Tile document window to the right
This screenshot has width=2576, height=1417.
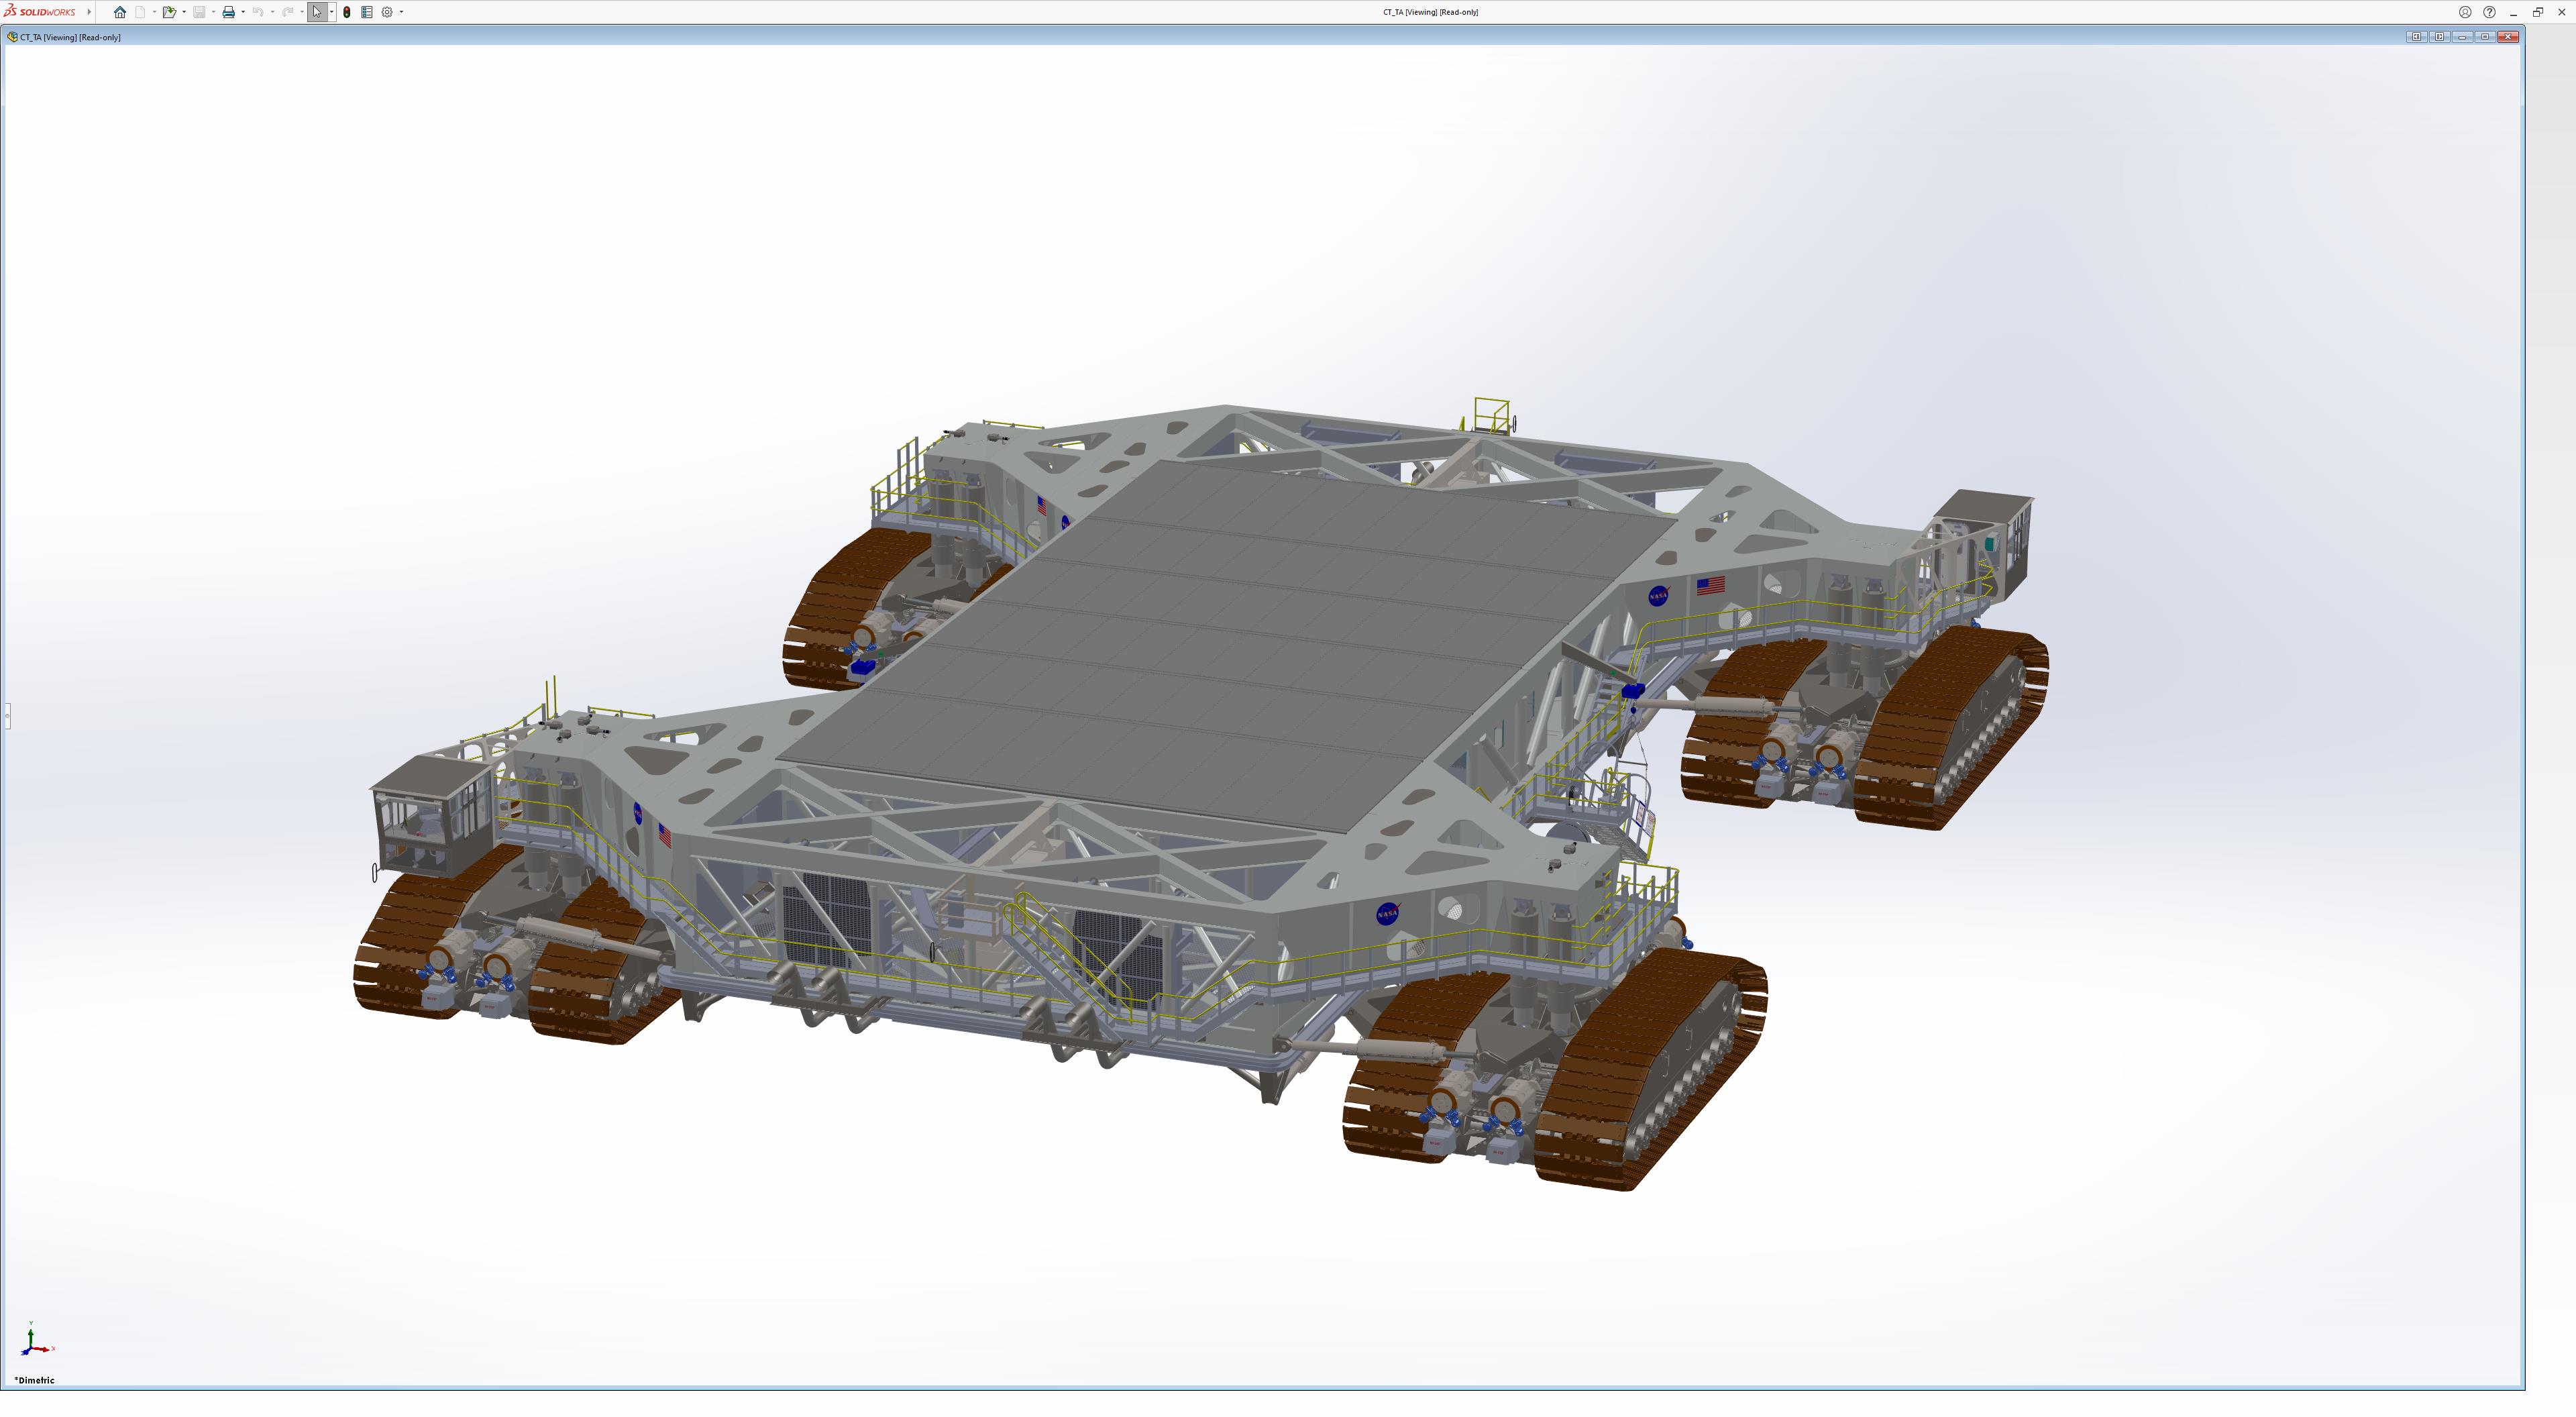[x=2439, y=37]
